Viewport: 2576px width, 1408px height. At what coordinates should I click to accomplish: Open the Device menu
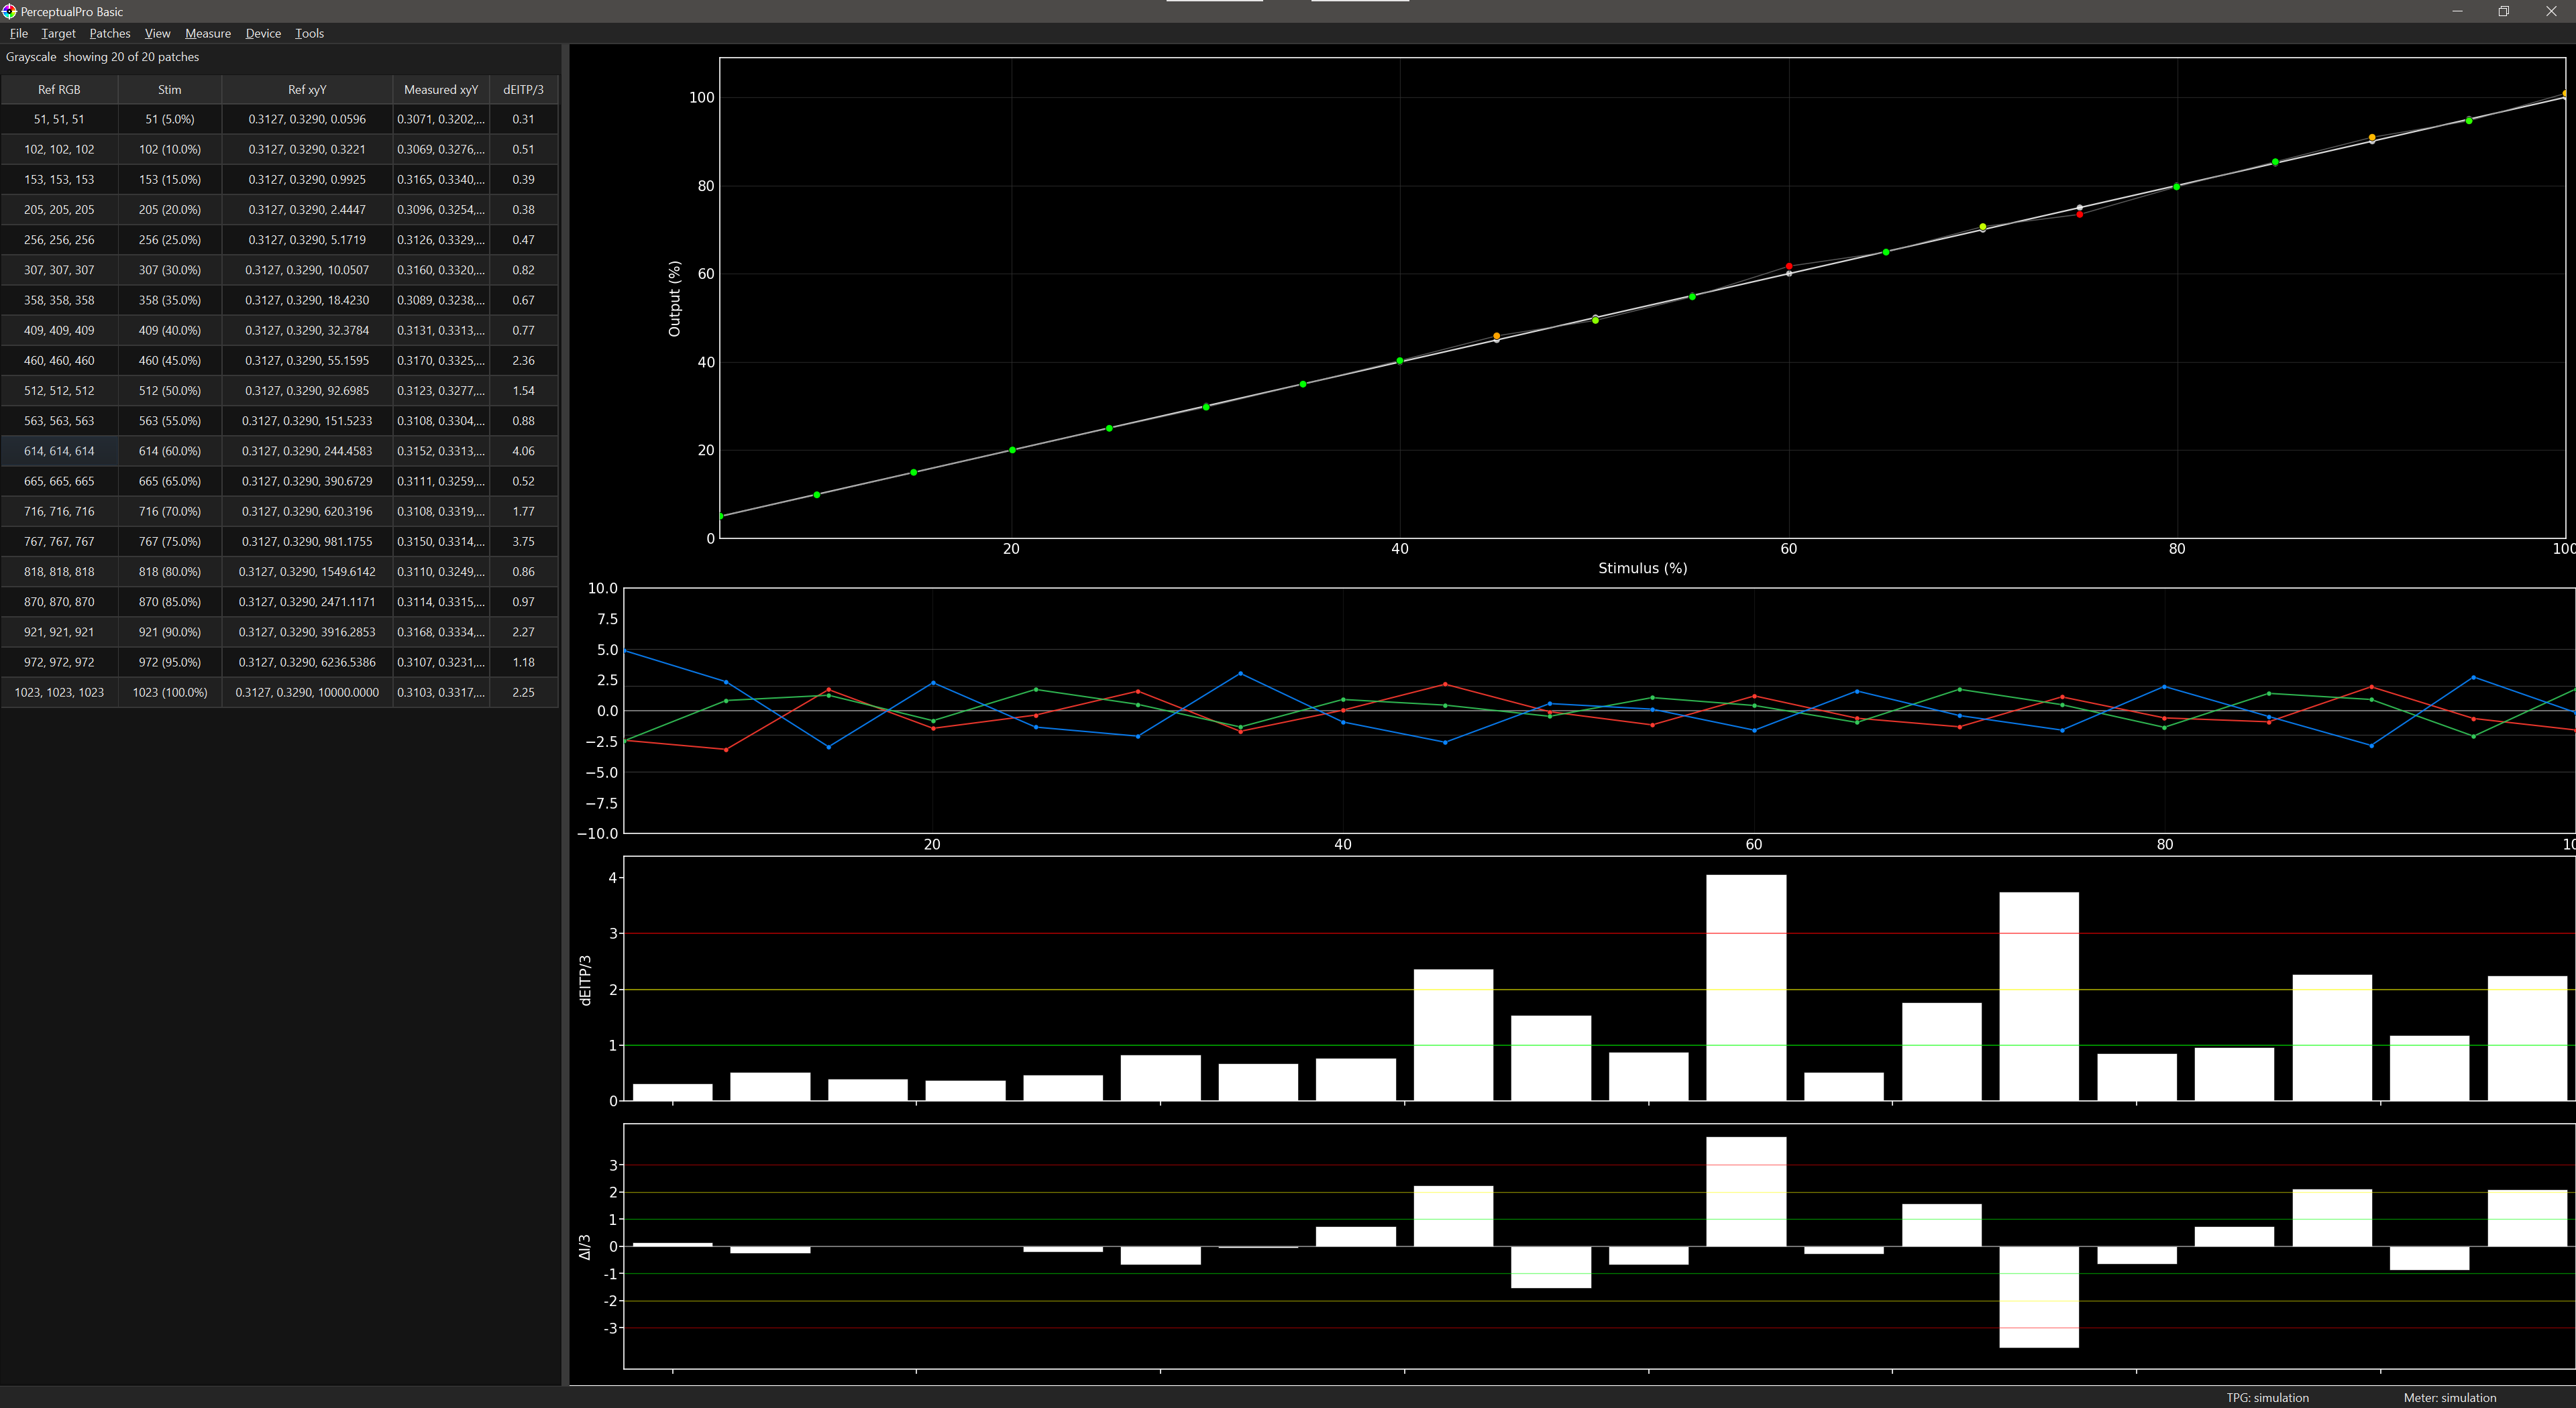click(263, 33)
